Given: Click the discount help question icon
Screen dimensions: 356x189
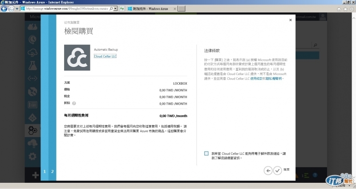Looking at the screenshot, I should pyautogui.click(x=74, y=103).
